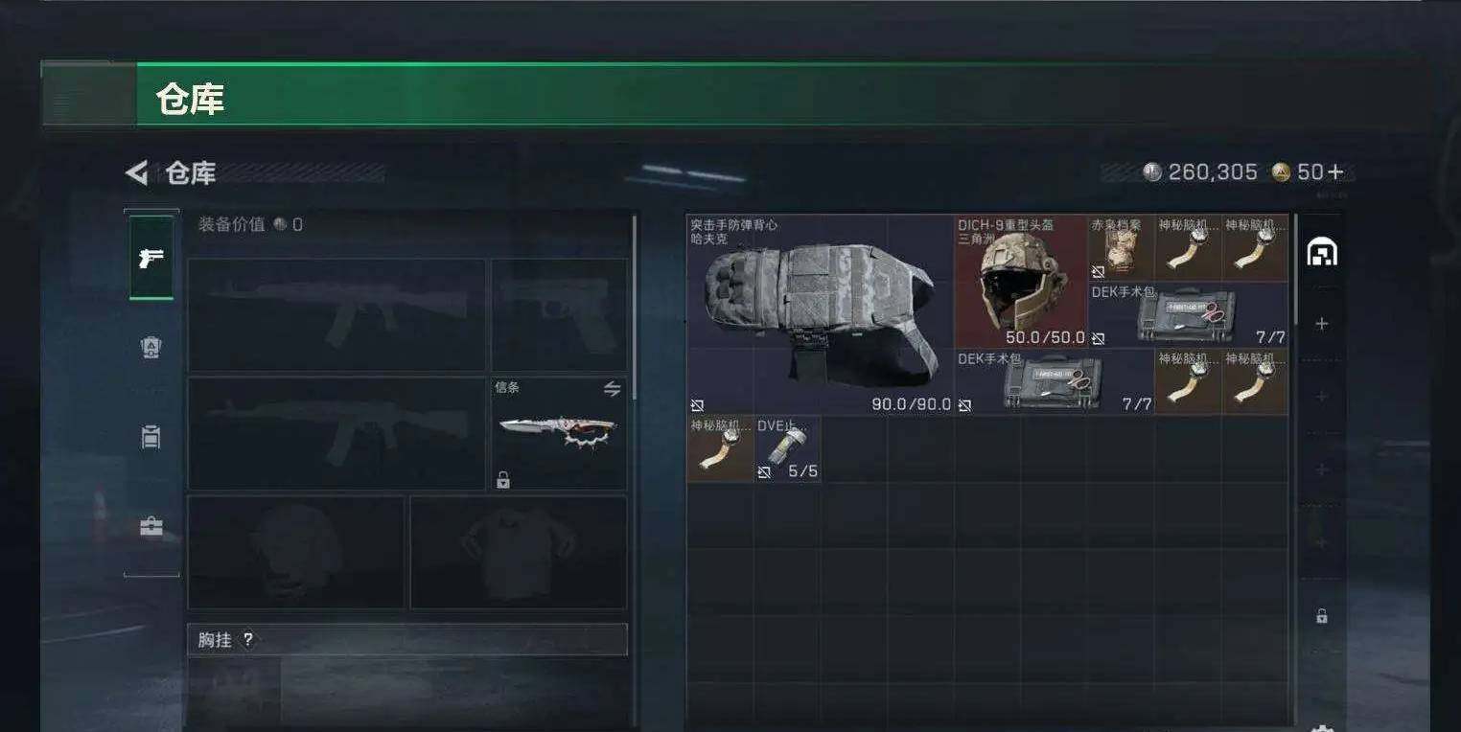1461x732 pixels.
Task: Select the DICH-9重型头盔 helmet
Action: click(x=1021, y=282)
